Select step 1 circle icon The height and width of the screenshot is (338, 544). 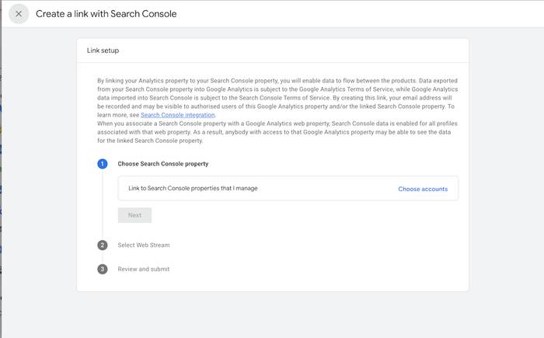(103, 164)
